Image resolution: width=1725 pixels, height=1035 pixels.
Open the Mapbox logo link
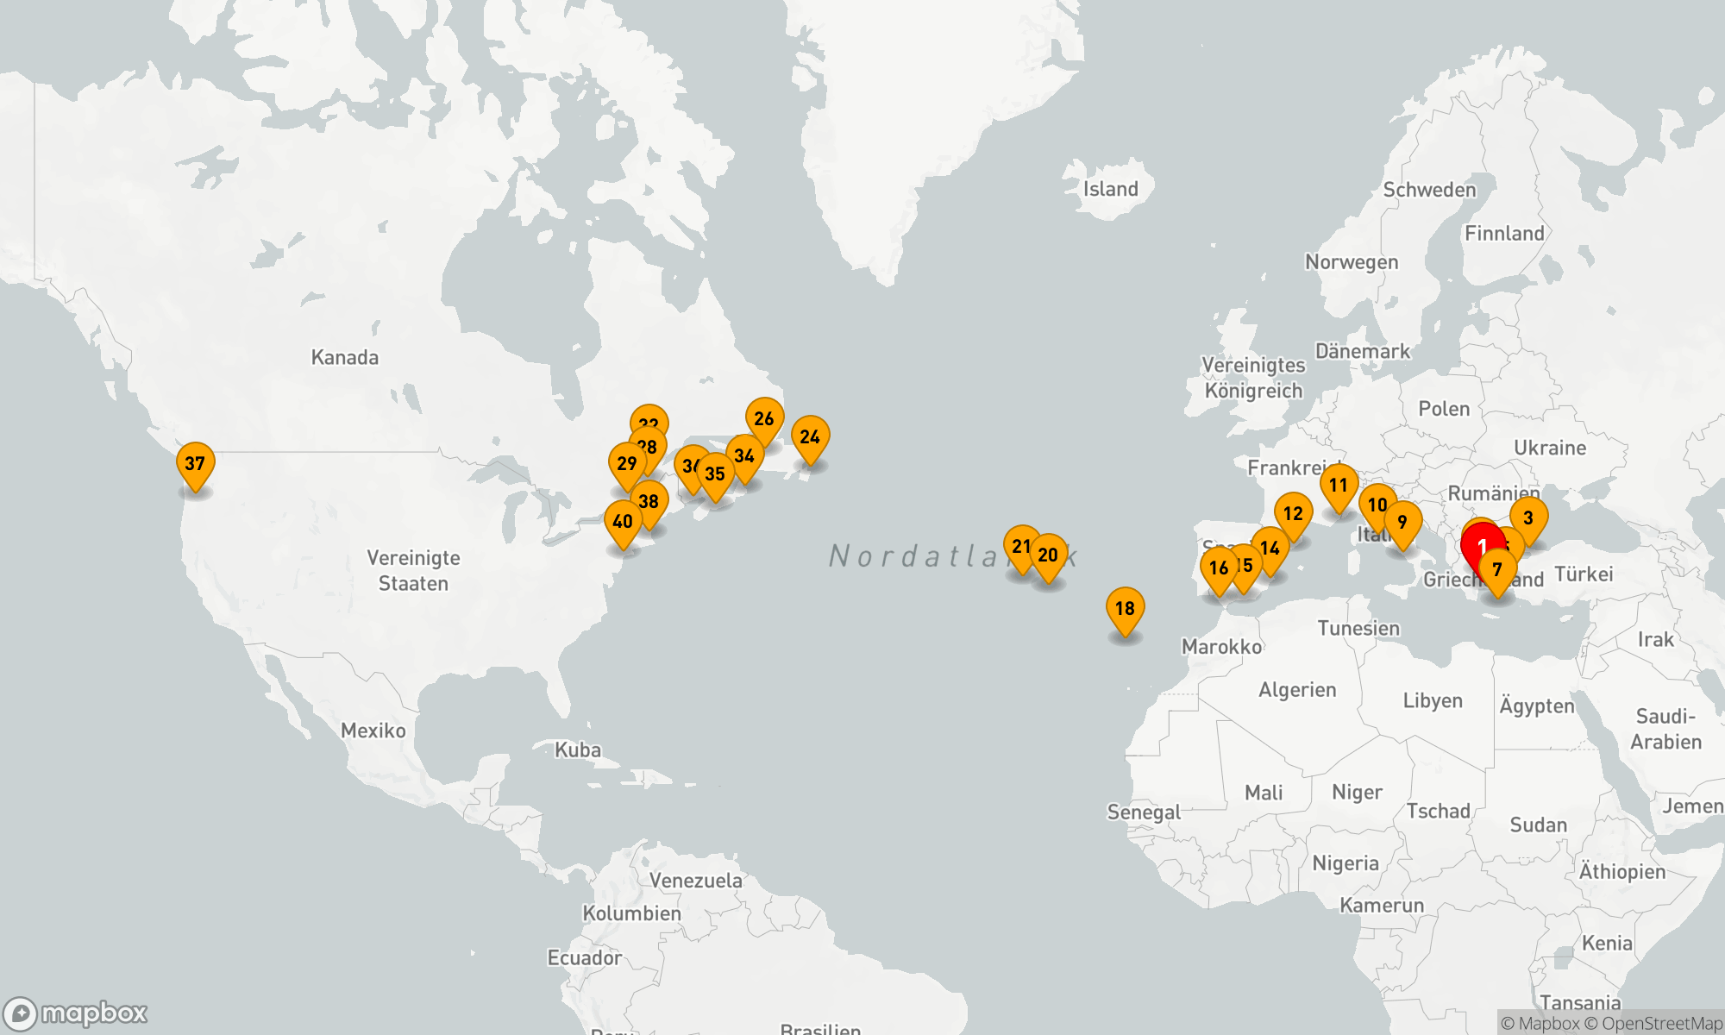click(75, 1013)
